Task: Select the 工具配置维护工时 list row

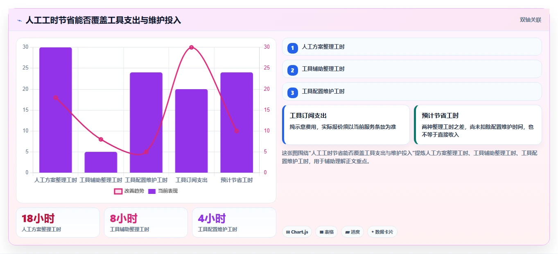Action: point(412,91)
